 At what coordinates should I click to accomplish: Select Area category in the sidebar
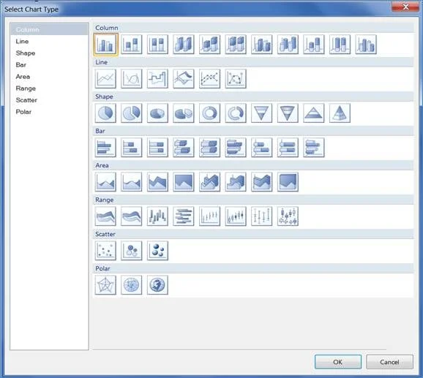[x=49, y=77]
